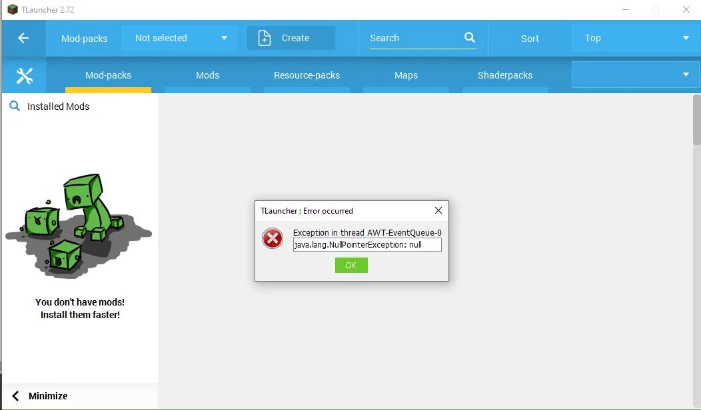Screen dimensions: 701x410
Task: Close the TLauncher window
Action: tap(686, 9)
